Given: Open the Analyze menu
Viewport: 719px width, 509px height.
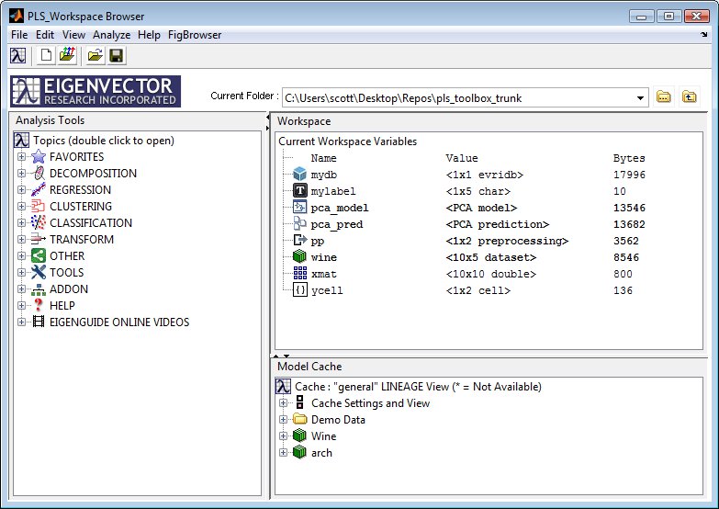Looking at the screenshot, I should pyautogui.click(x=111, y=35).
